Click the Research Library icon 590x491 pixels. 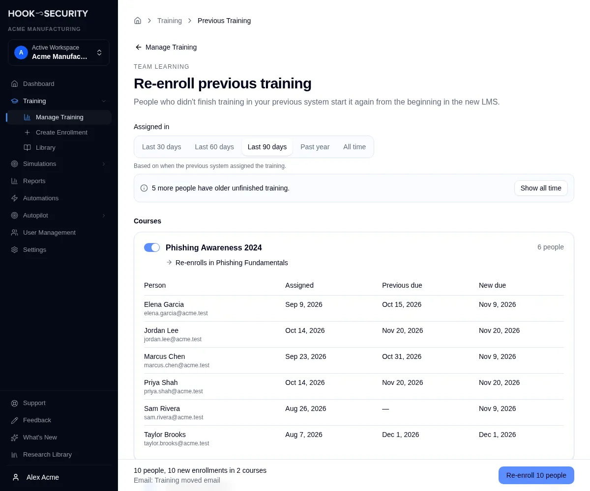[15, 455]
